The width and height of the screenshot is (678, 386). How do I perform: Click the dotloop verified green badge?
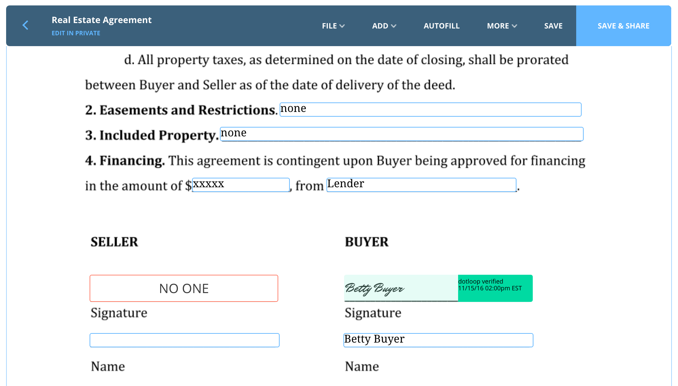coord(495,288)
